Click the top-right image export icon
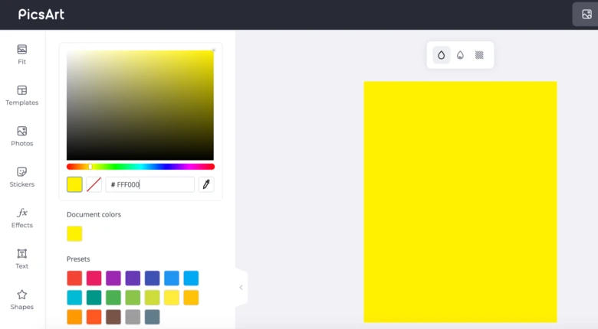598x329 pixels. click(586, 14)
